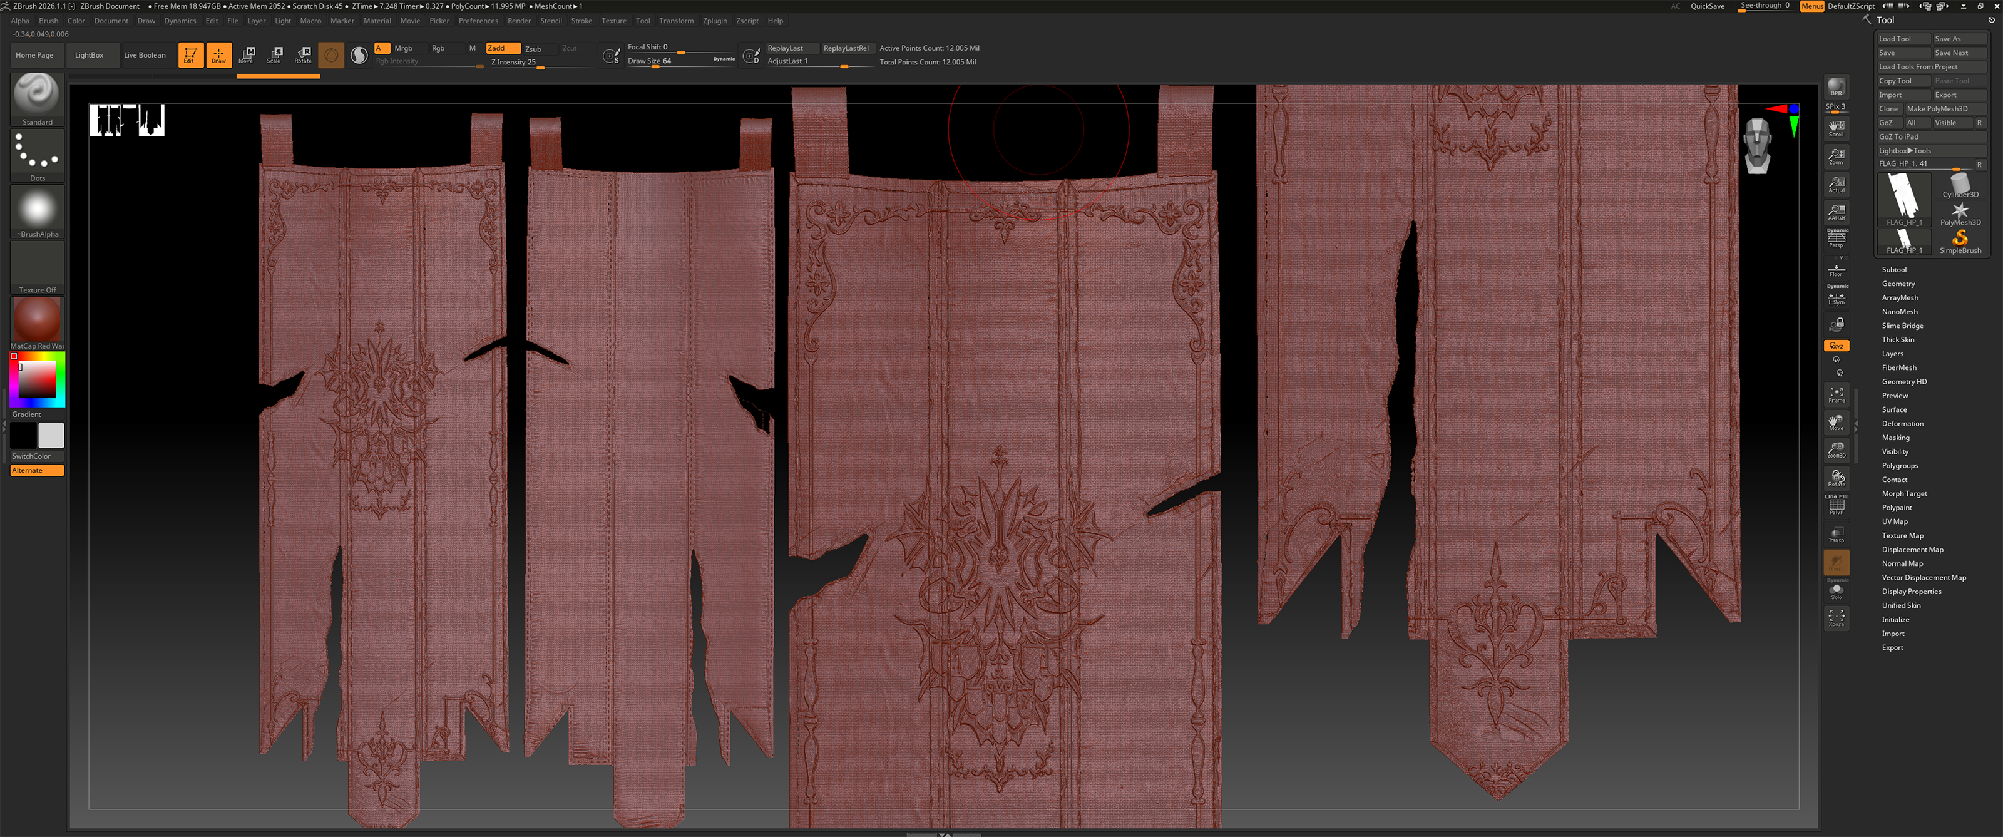Screen dimensions: 2003x837
Task: Select the Scale gizmo icon
Action: click(275, 54)
